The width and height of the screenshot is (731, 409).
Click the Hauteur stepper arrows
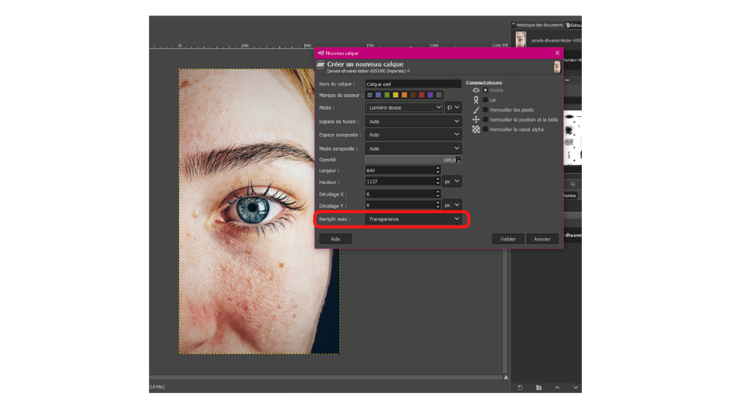438,181
